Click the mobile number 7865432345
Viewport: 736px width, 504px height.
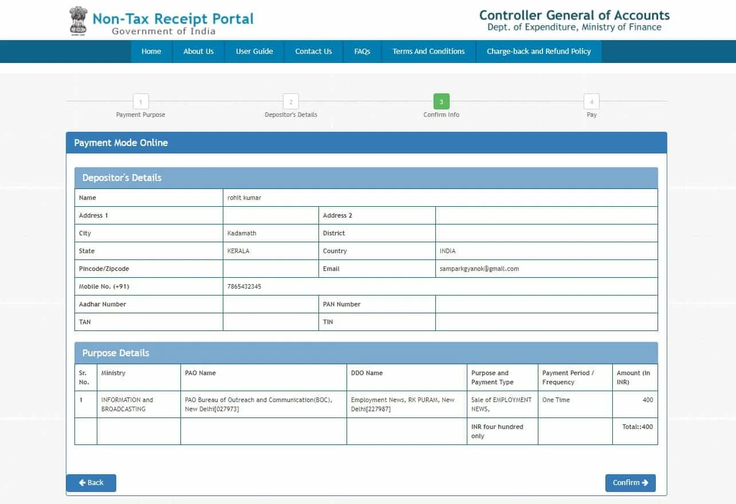pyautogui.click(x=244, y=286)
